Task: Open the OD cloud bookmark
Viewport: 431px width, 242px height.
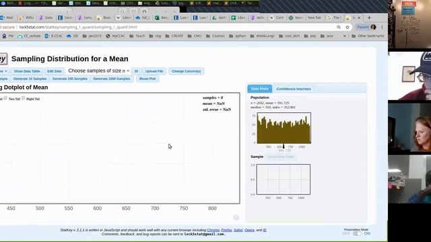Action: (73, 36)
